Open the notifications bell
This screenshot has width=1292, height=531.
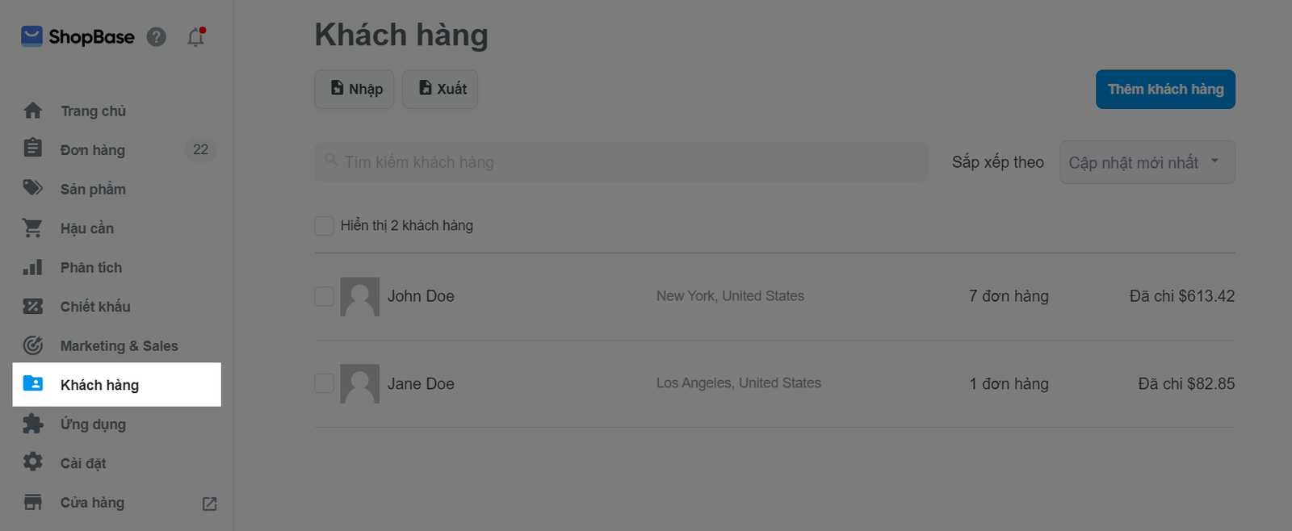[195, 37]
